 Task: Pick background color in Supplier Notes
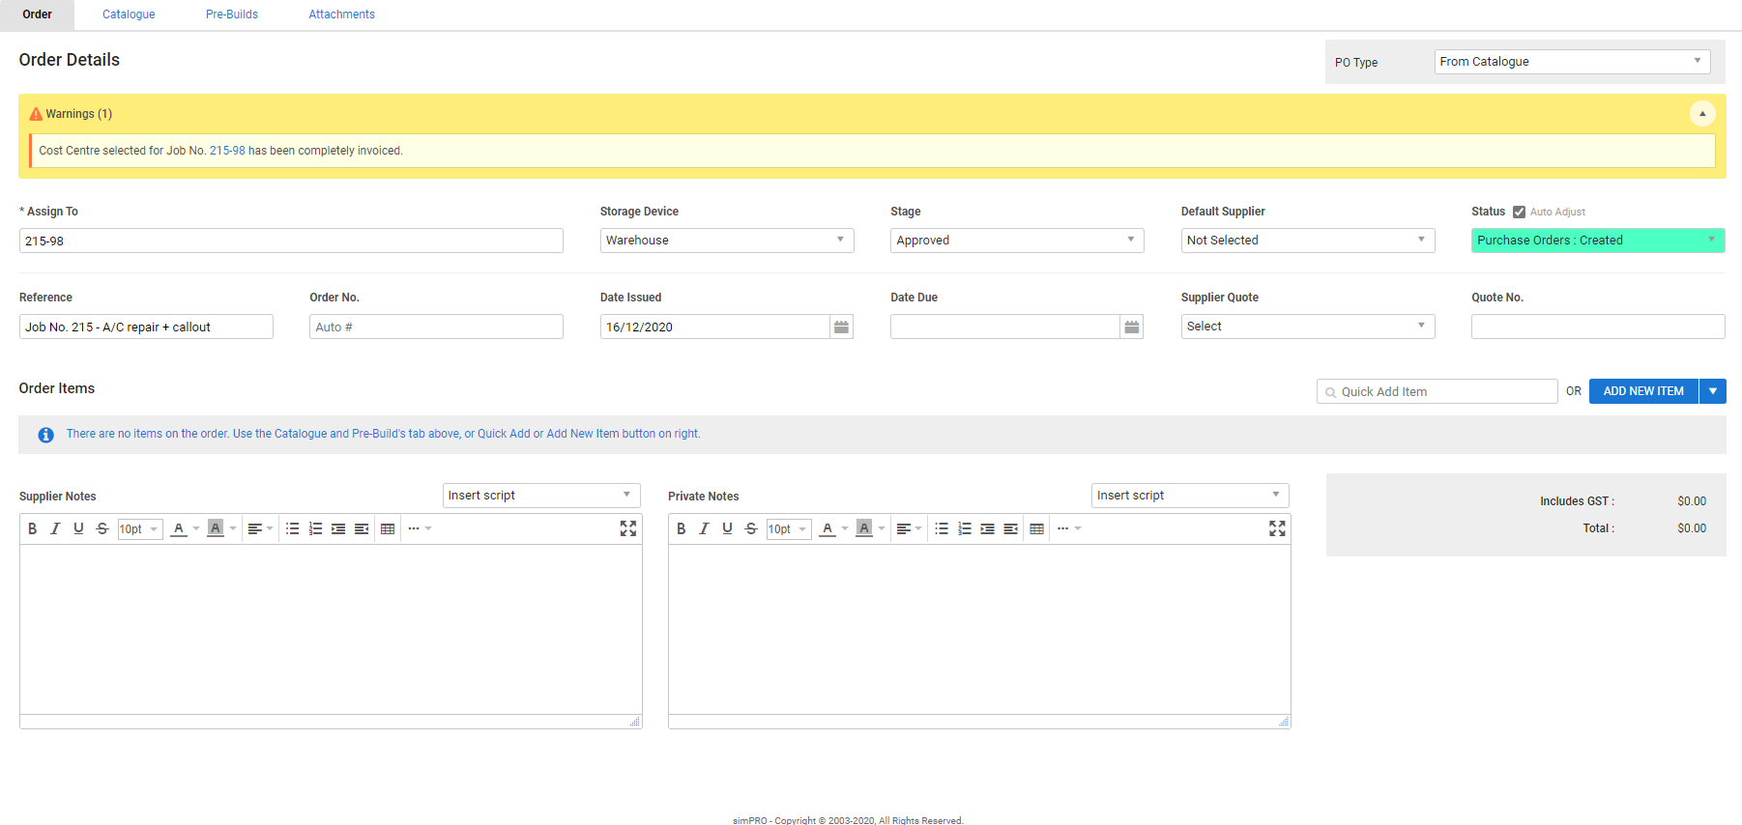[x=216, y=528]
